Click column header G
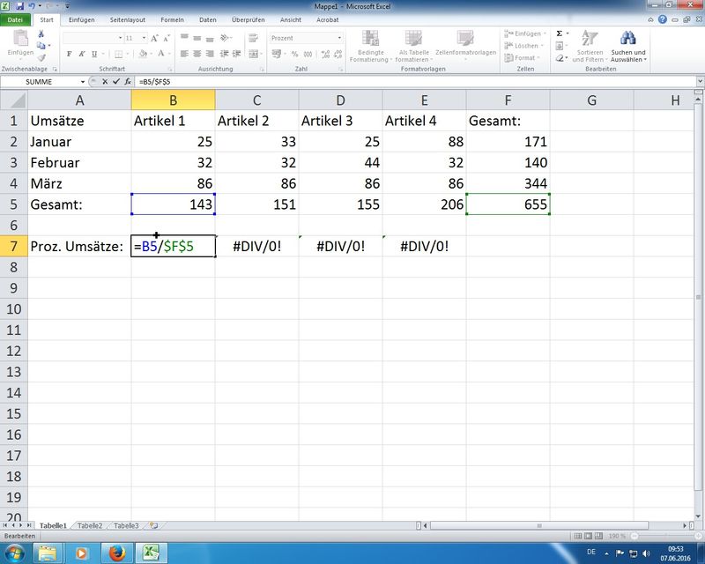The width and height of the screenshot is (705, 564). pos(591,100)
